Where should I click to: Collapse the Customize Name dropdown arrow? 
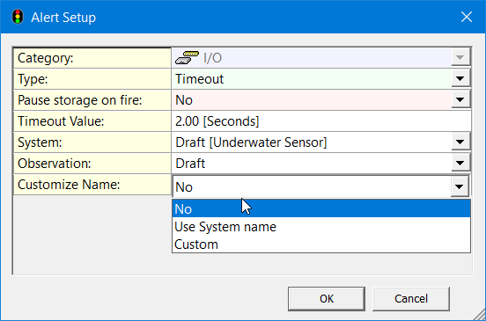point(459,186)
